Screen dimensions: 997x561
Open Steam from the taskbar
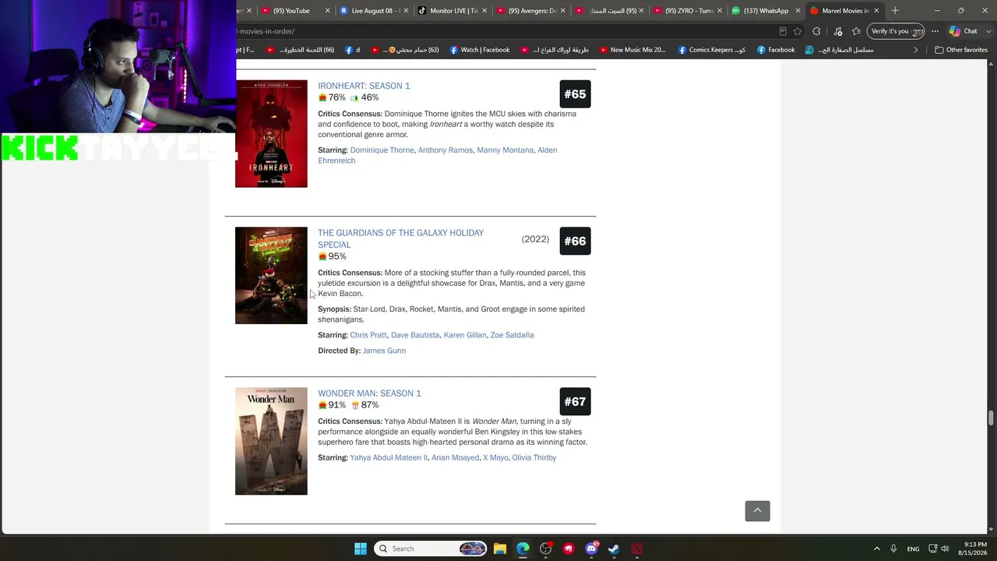[x=614, y=549]
